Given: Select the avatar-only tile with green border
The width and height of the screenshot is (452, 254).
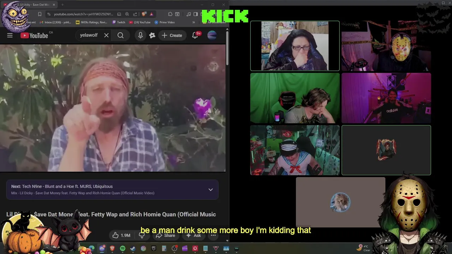Looking at the screenshot, I should click(x=386, y=150).
